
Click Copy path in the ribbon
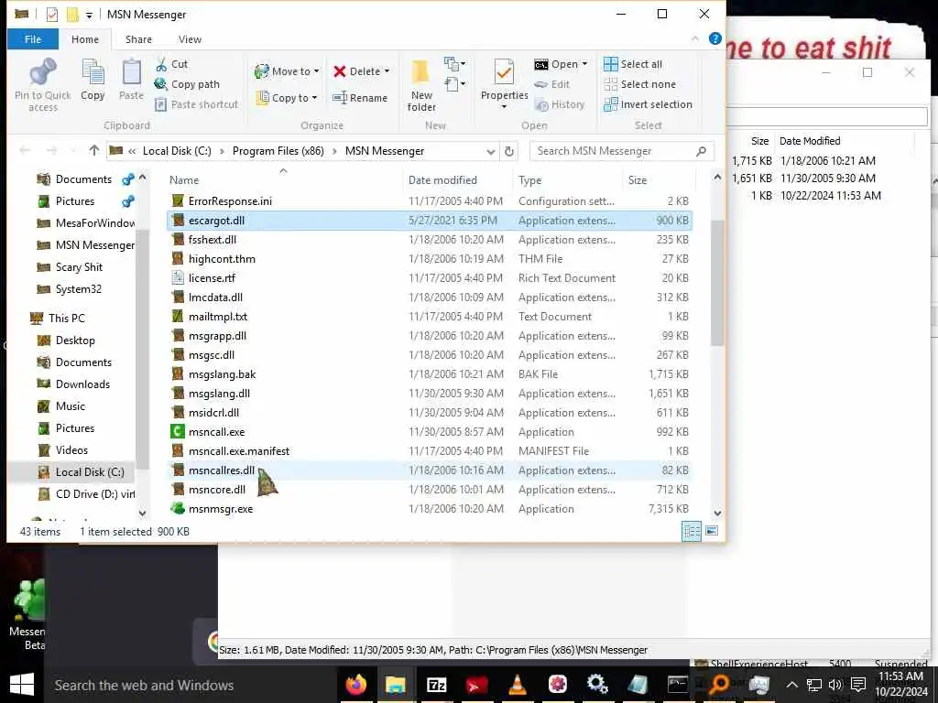pos(187,84)
